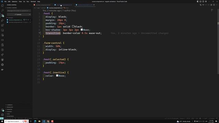This screenshot has height=123, width=219.
Task: Stage changes for first changed file
Action: coord(28,20)
